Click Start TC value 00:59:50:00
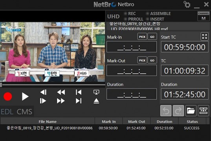The width and height of the screenshot is (211, 141). pyautogui.click(x=185, y=47)
